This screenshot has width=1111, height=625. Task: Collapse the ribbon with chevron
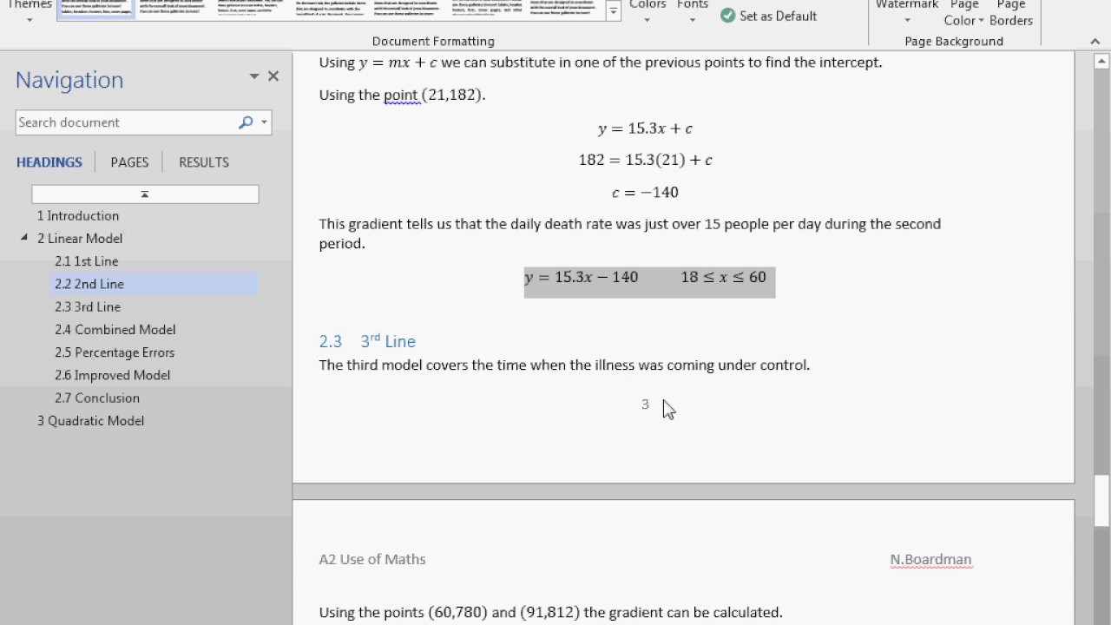pos(1095,41)
